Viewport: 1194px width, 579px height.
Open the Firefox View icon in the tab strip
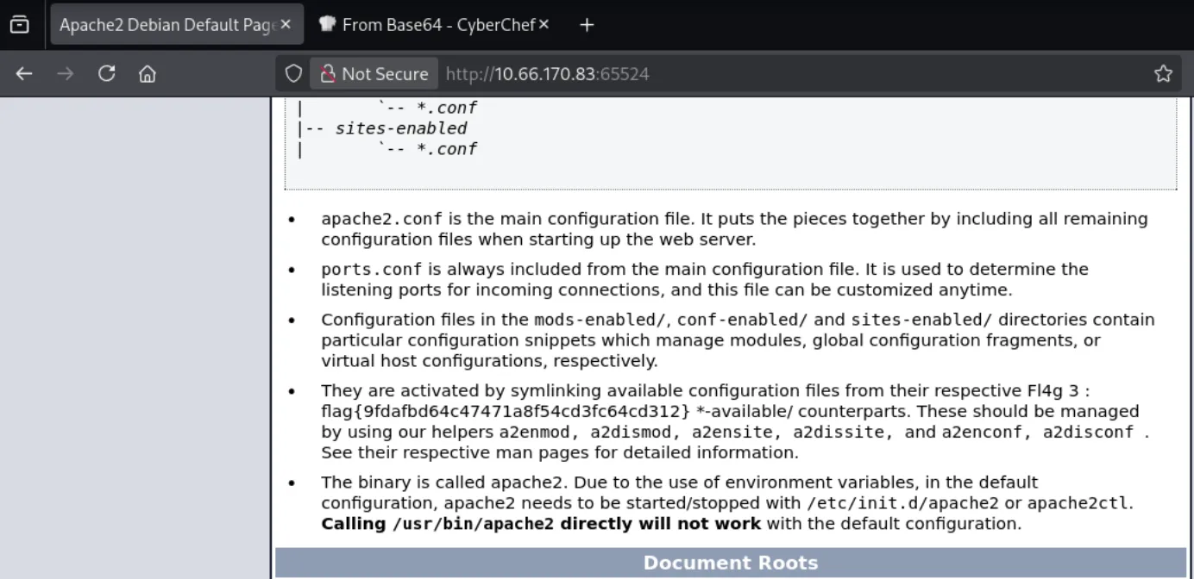[19, 24]
